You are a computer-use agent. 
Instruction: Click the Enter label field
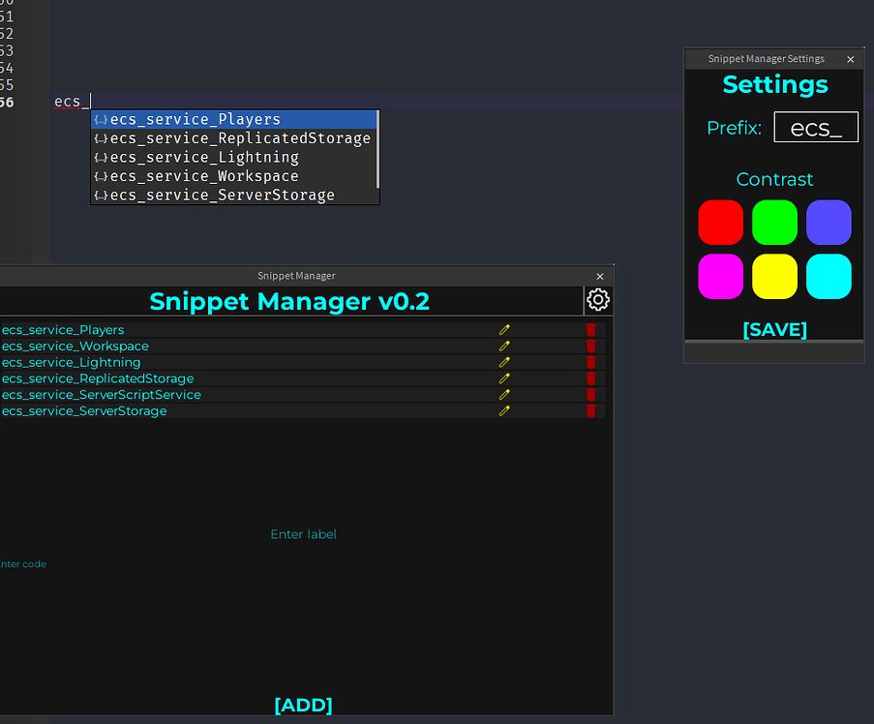click(303, 533)
